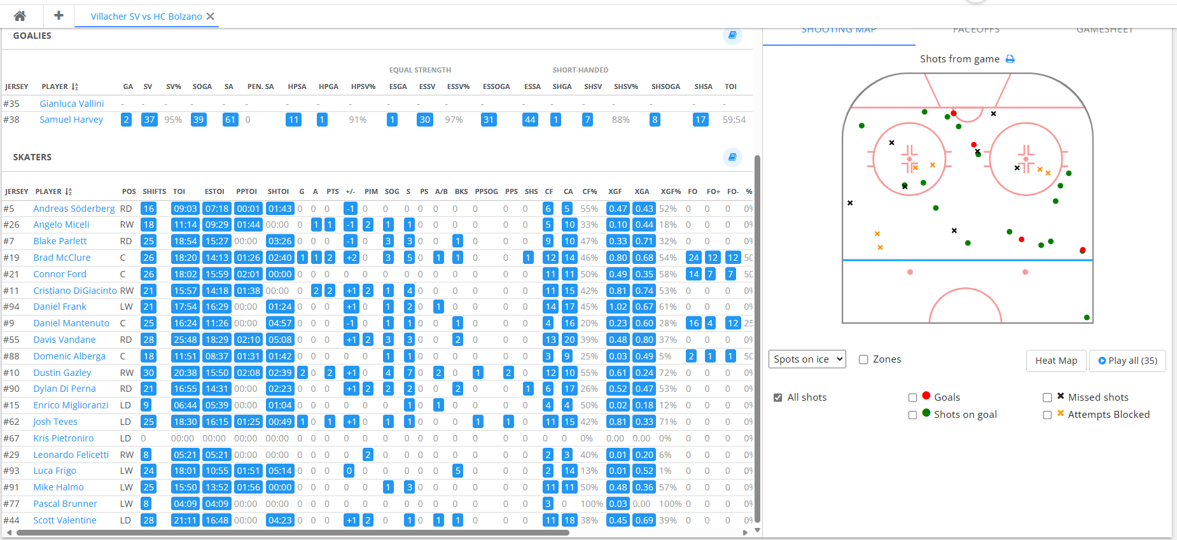
Task: Open the Gamesheet tab
Action: (1104, 31)
